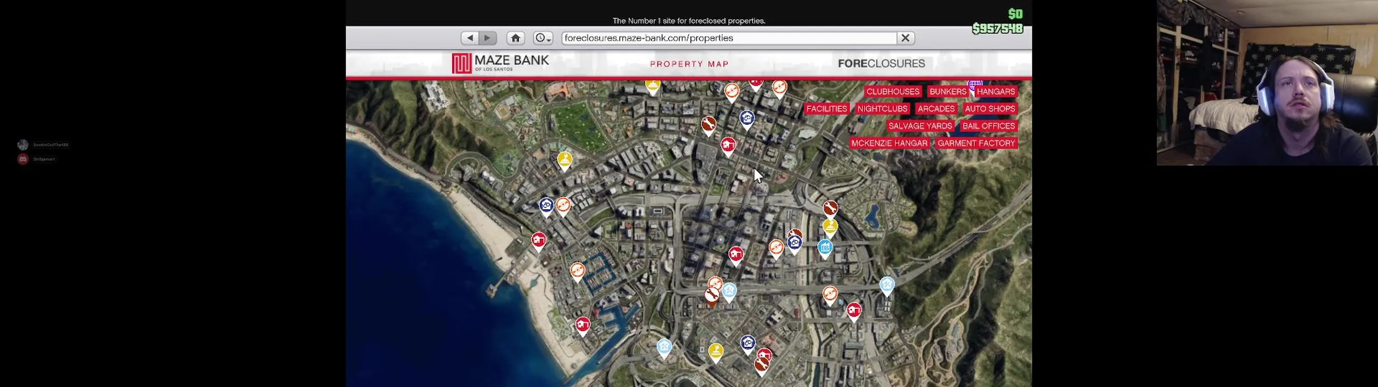Select wrench pin overlapping an orange pin downtown
The height and width of the screenshot is (387, 1378).
712,297
